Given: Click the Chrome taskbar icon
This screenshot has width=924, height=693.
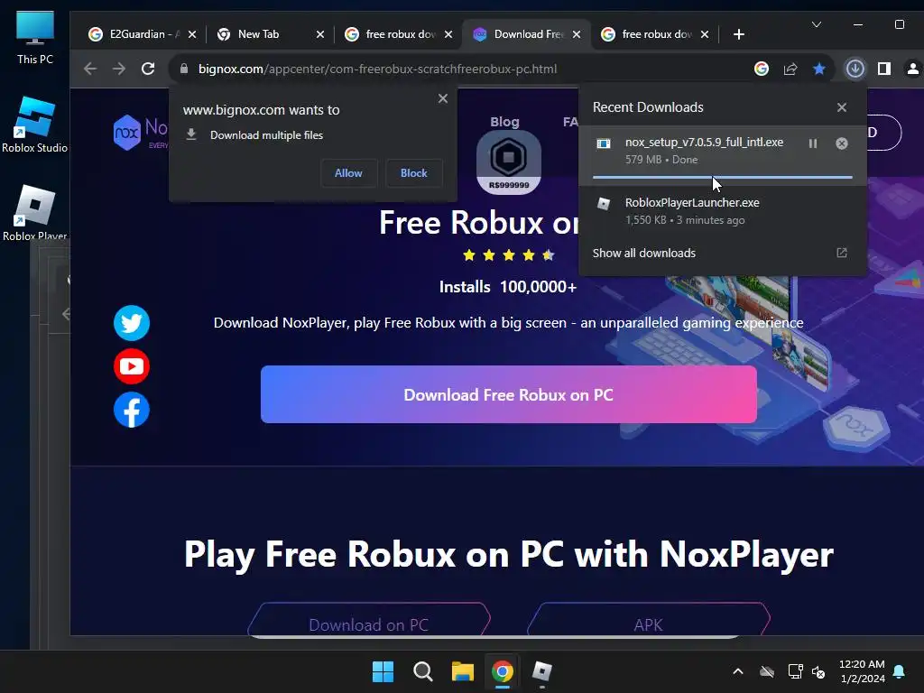Looking at the screenshot, I should [502, 671].
